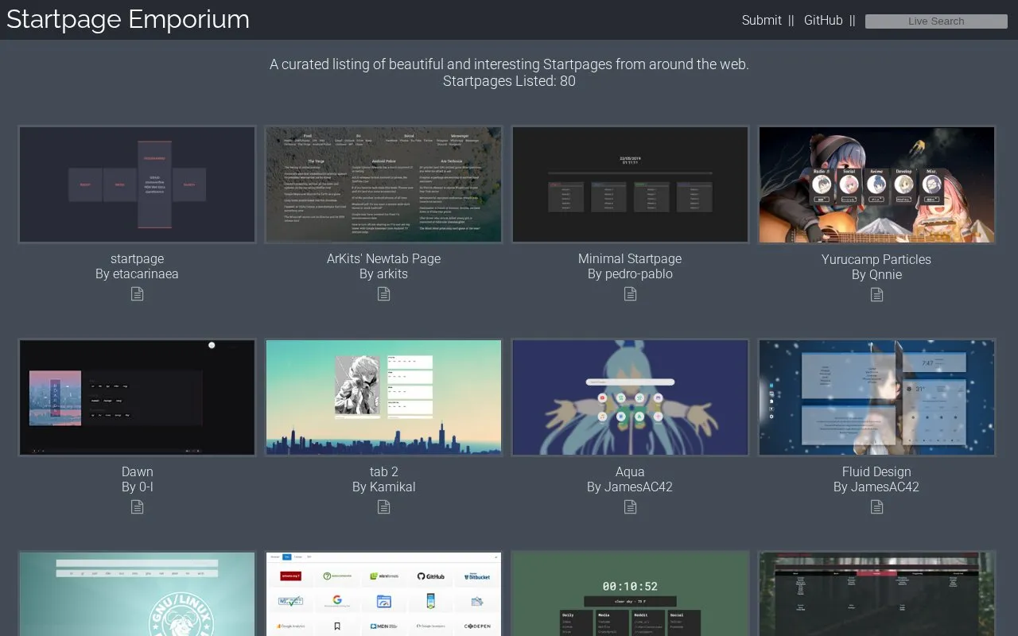The image size is (1018, 636).
Task: Open the startpage preview thumbnail by etacarinaea
Action: [x=138, y=184]
